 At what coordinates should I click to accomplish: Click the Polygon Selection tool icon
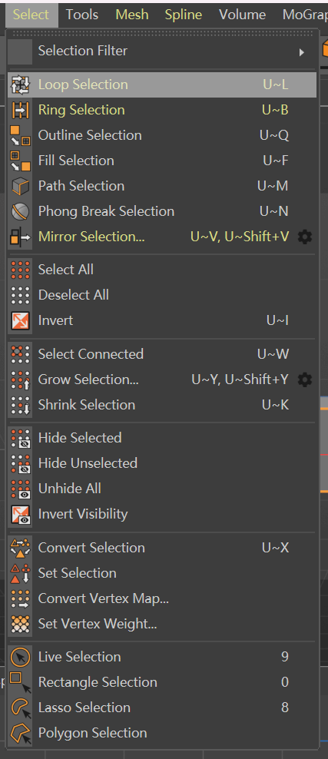pos(20,733)
